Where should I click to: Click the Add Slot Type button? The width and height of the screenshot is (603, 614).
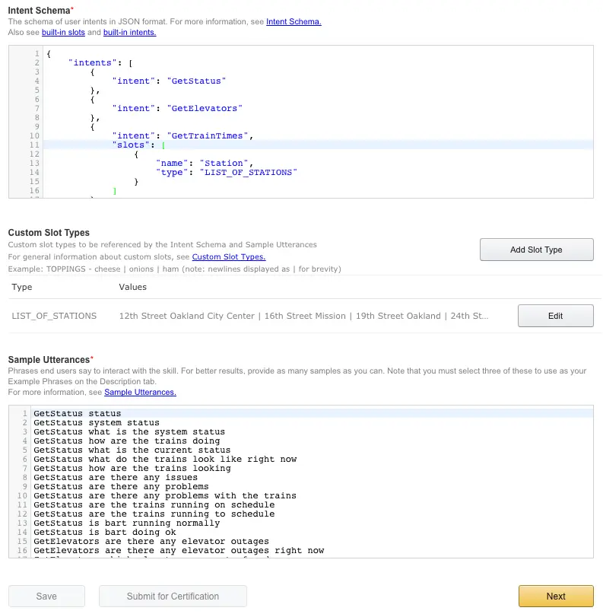pos(536,250)
